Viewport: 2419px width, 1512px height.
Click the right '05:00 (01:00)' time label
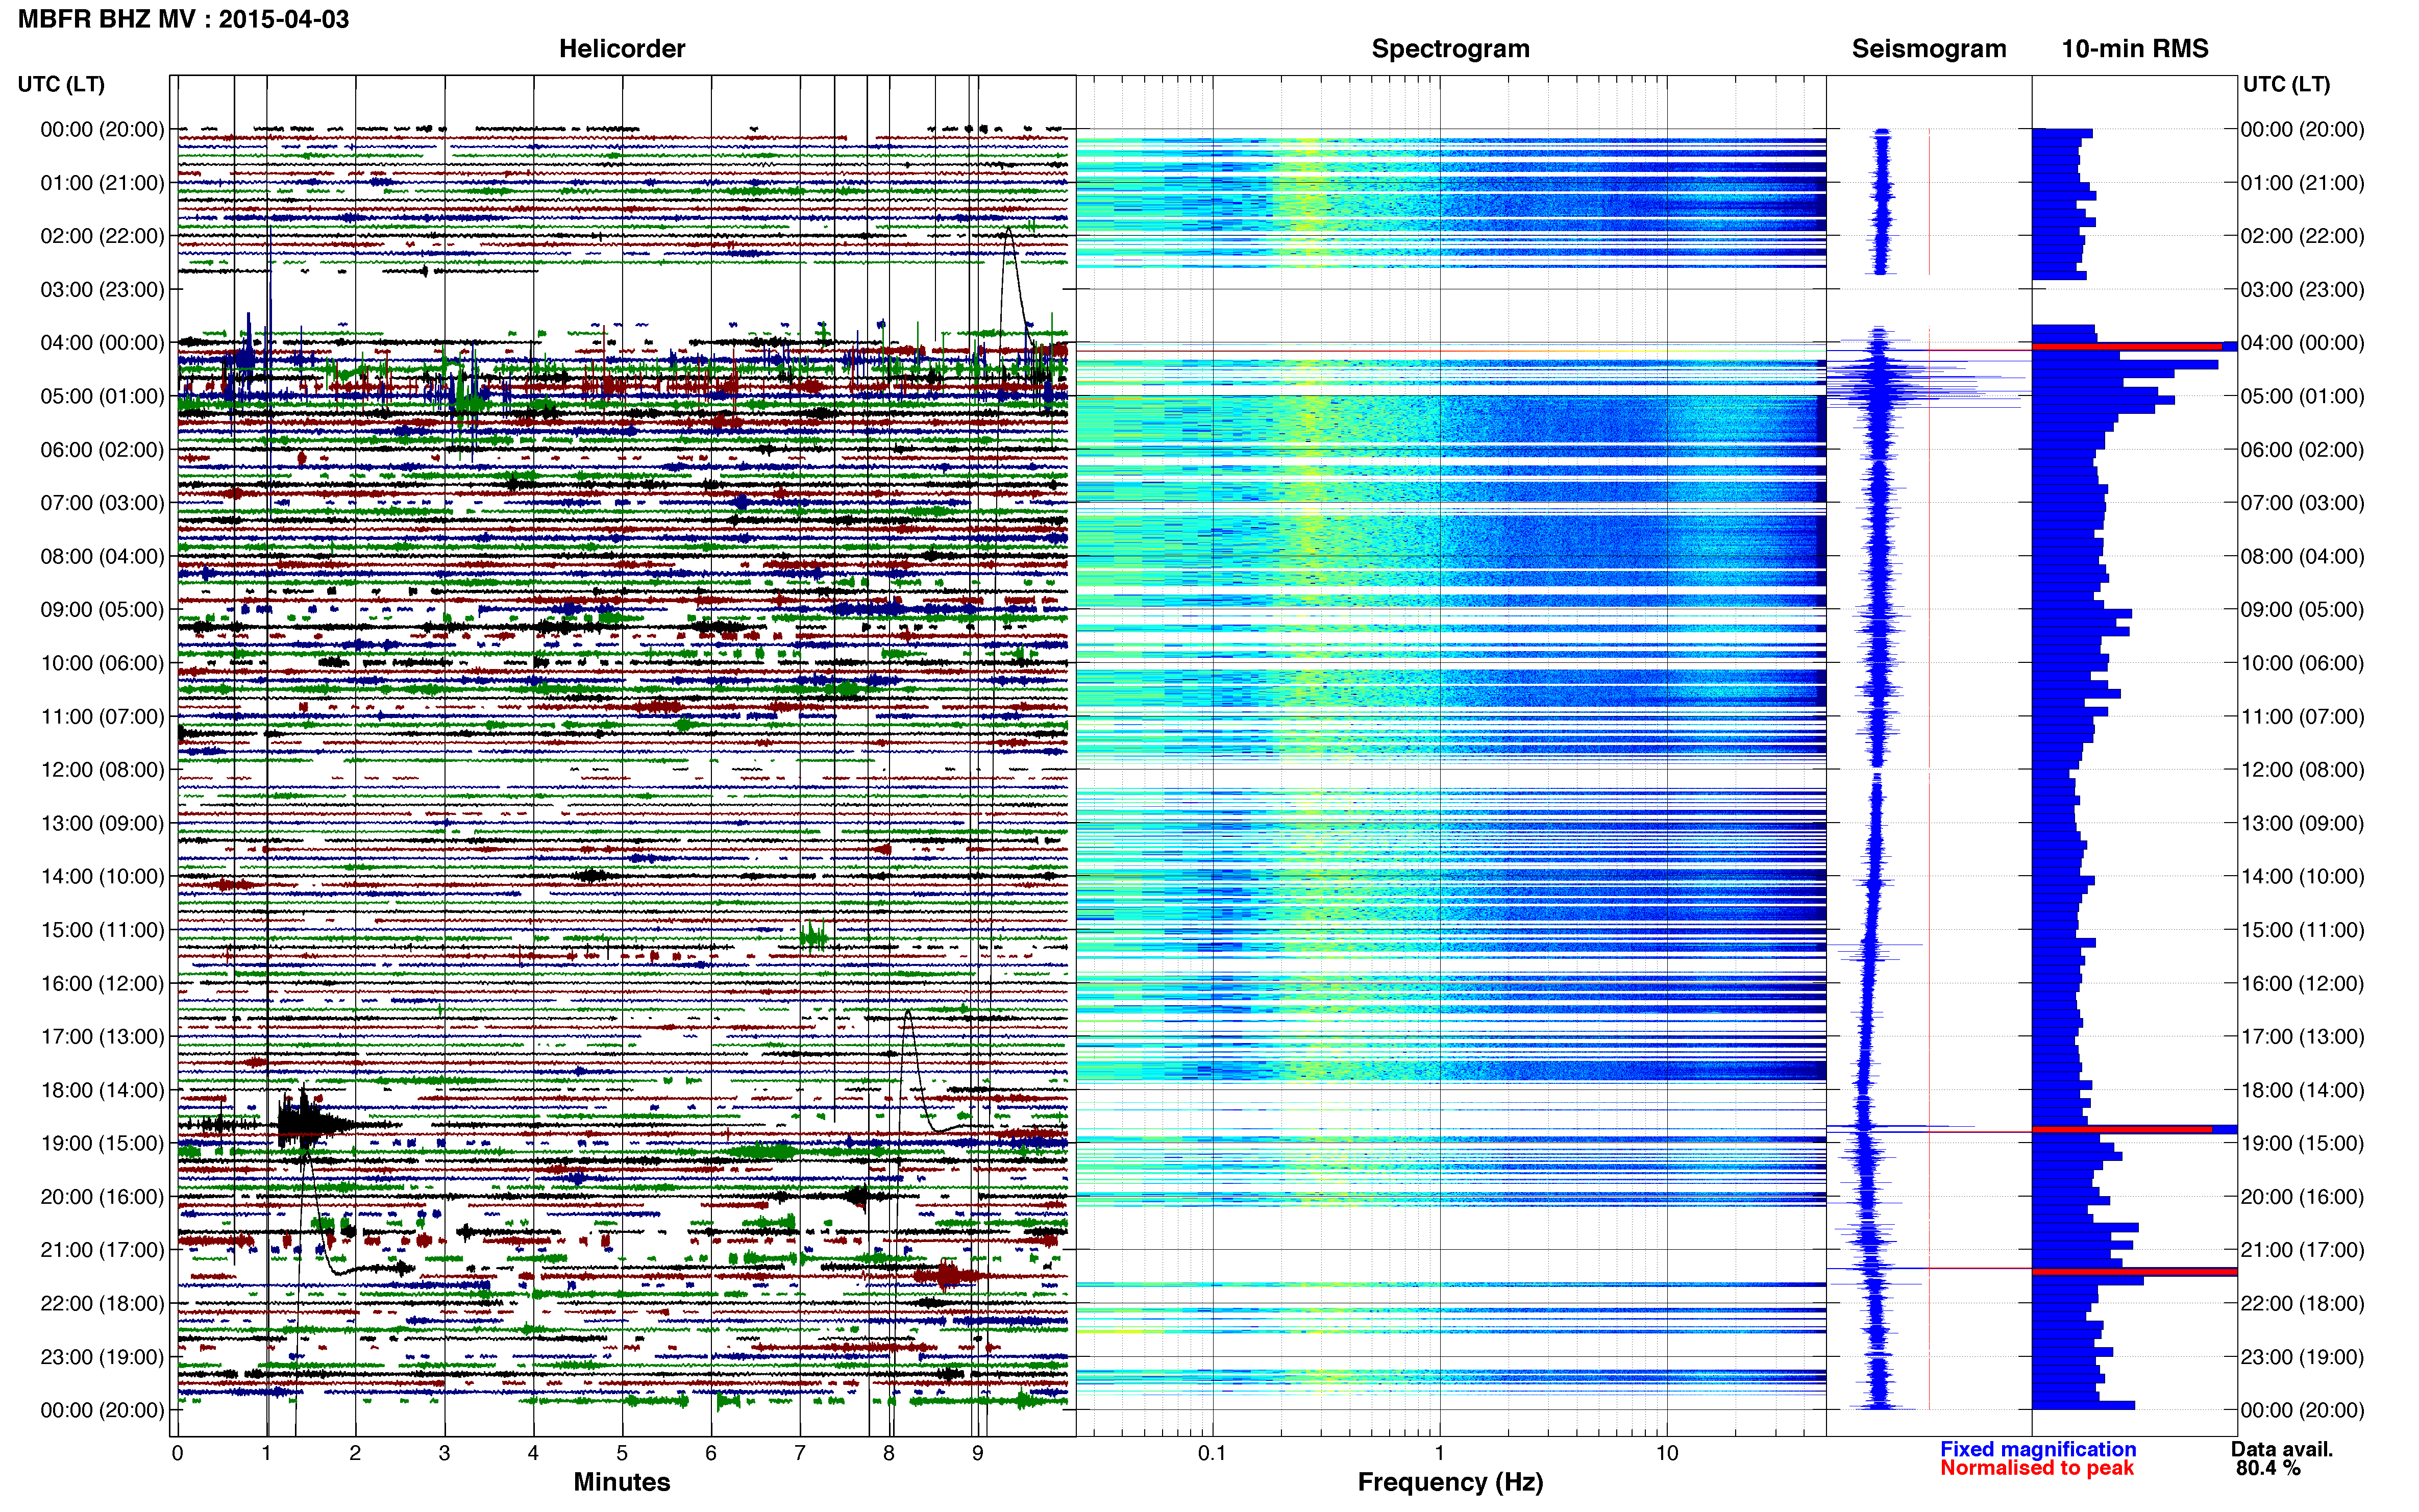point(2302,396)
